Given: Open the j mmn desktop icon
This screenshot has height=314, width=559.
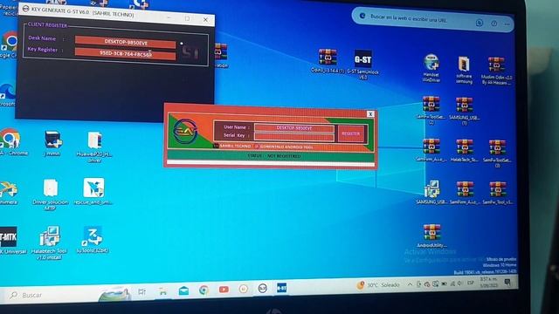Looking at the screenshot, I should [x=52, y=143].
